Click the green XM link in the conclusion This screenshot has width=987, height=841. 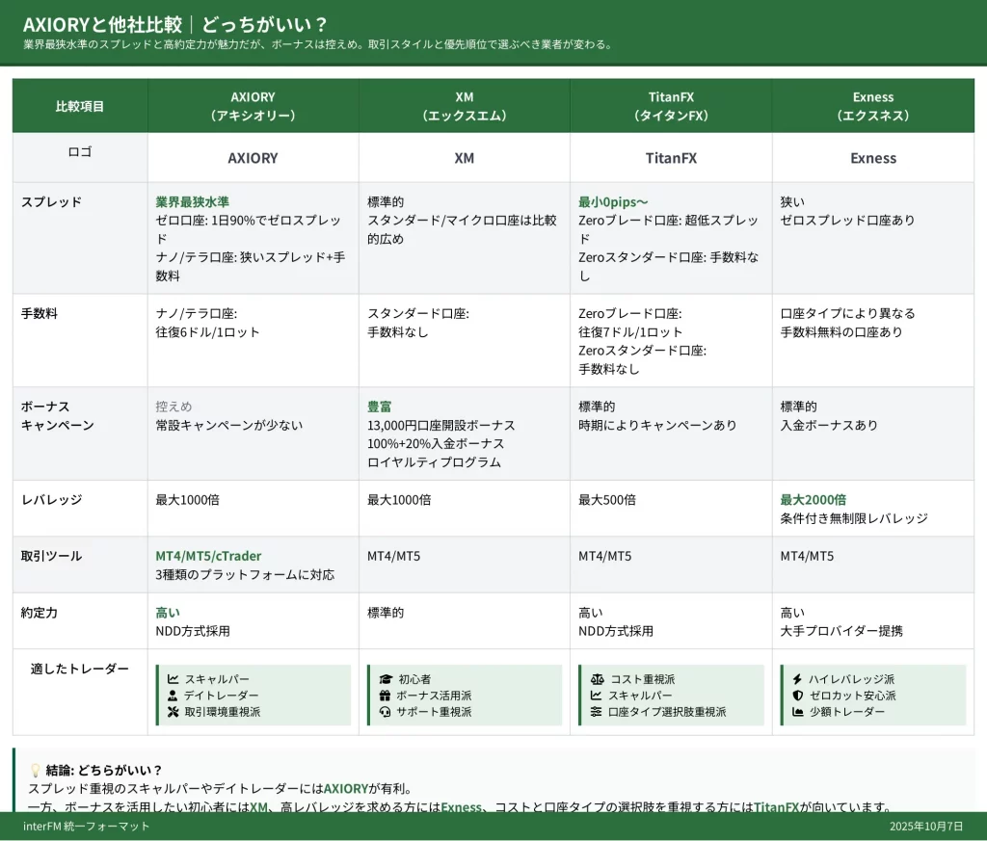[x=258, y=807]
